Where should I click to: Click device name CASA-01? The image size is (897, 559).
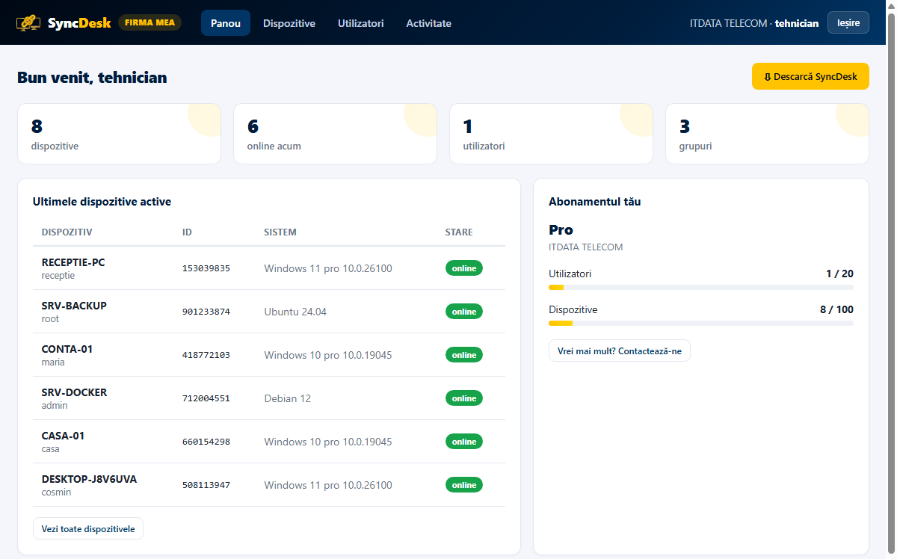[x=63, y=436]
